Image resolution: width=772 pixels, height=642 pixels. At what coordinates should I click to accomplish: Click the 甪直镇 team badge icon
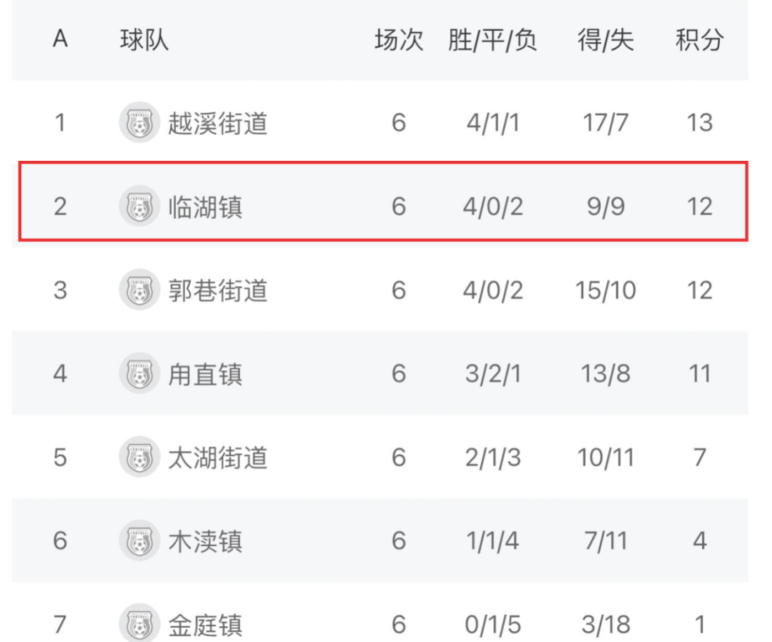(x=139, y=373)
